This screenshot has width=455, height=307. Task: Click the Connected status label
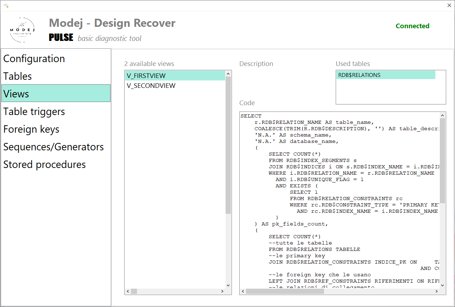[412, 26]
